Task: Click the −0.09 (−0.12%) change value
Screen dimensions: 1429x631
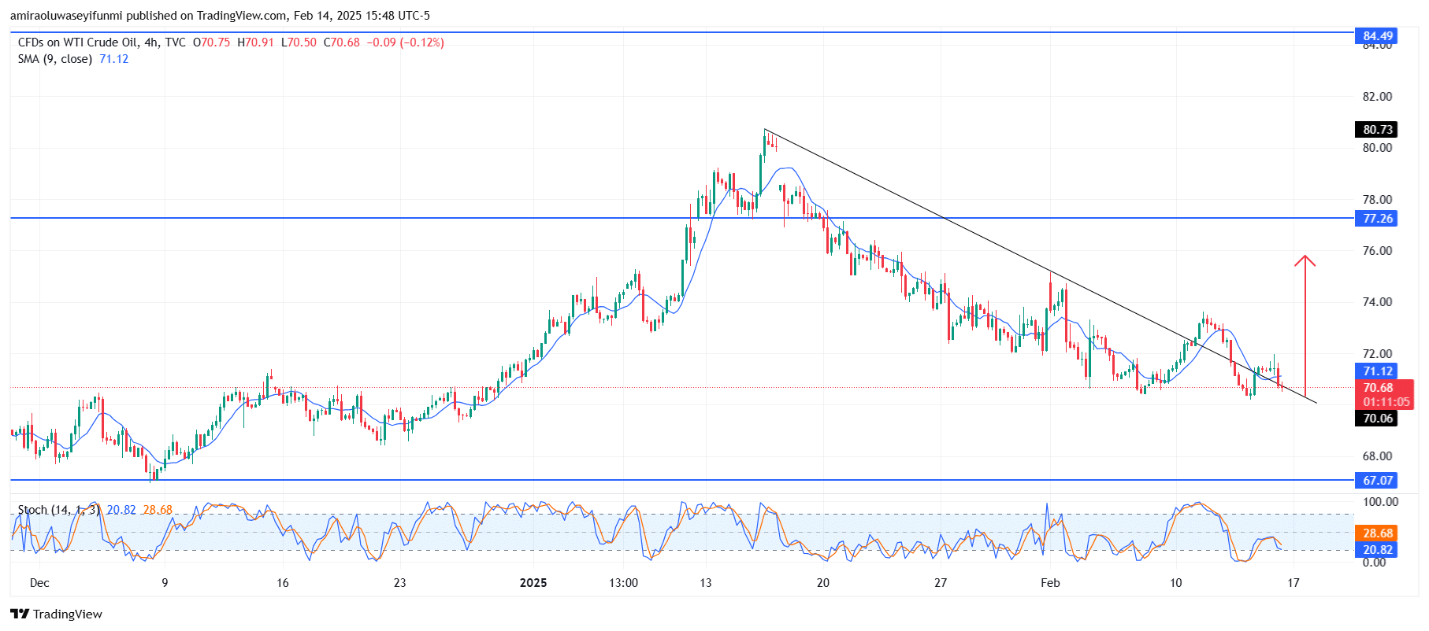Action: (406, 42)
